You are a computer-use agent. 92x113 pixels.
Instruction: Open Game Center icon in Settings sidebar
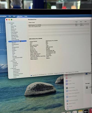tap(67, 104)
